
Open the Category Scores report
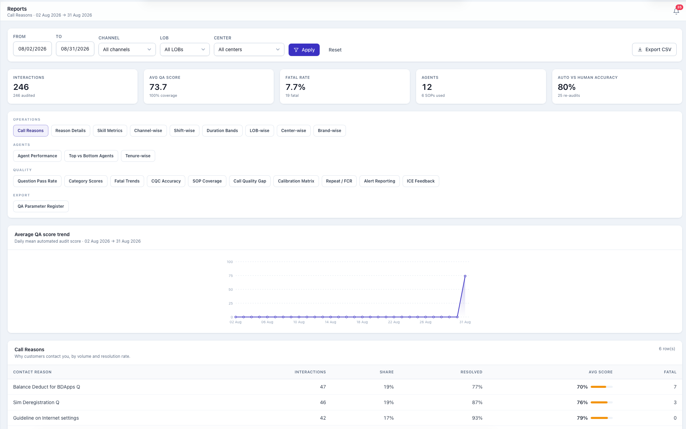[86, 181]
